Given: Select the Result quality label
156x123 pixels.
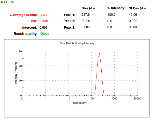Looking at the screenshot, I should pyautogui.click(x=25, y=34).
